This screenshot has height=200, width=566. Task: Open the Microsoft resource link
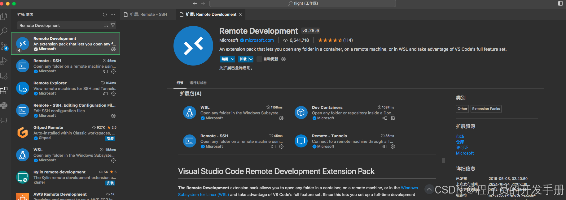[x=465, y=153]
